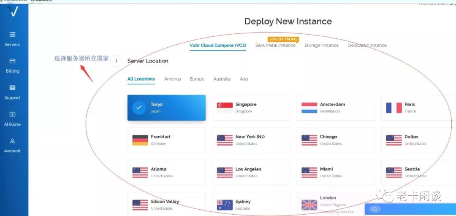Click the 60% OFF PROMO badge
The width and height of the screenshot is (456, 216).
[283, 39]
